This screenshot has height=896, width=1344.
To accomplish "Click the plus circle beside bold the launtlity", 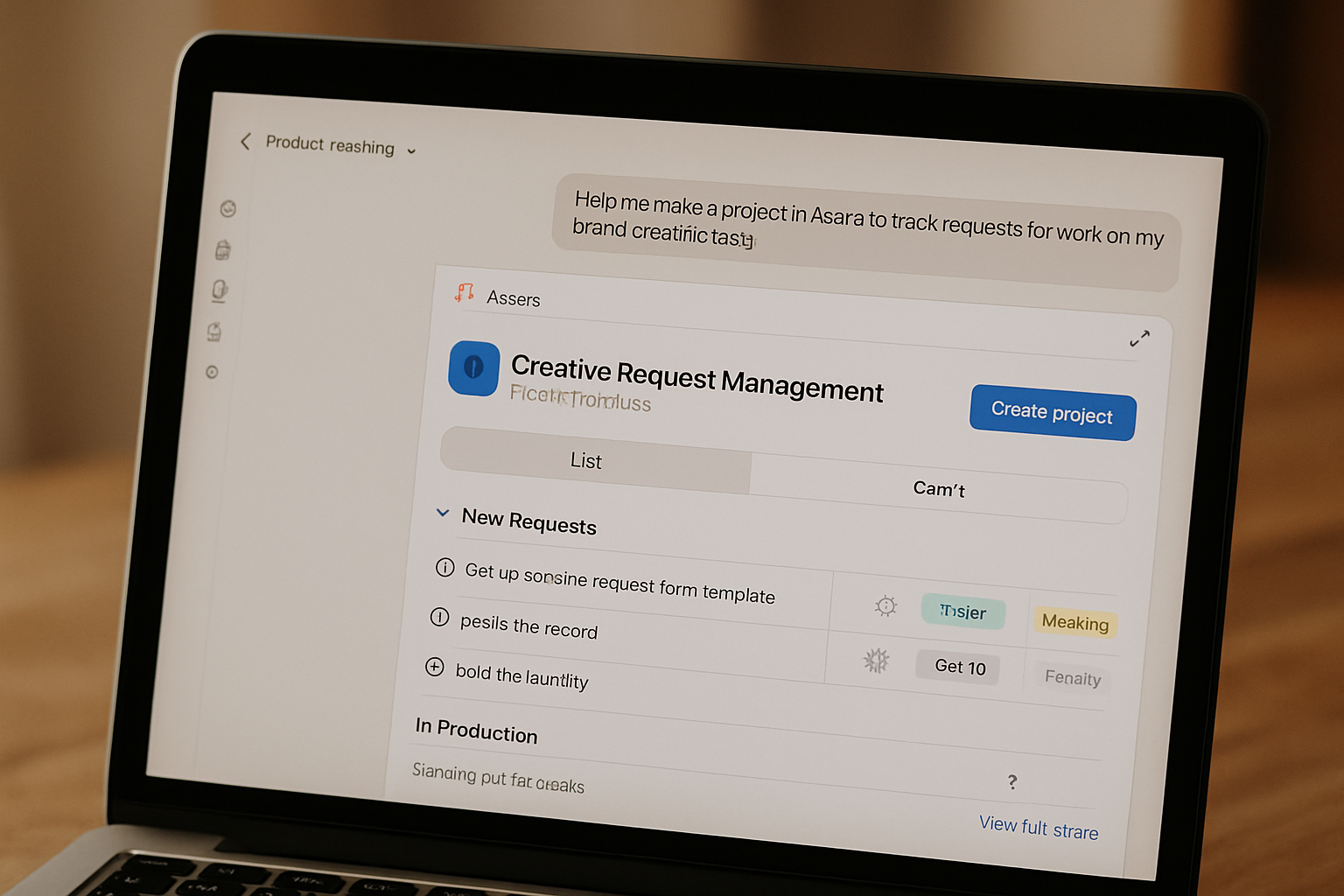I will [x=435, y=667].
